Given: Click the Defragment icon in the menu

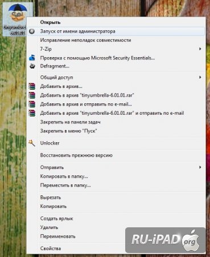Looking at the screenshot, I should click(x=32, y=66).
